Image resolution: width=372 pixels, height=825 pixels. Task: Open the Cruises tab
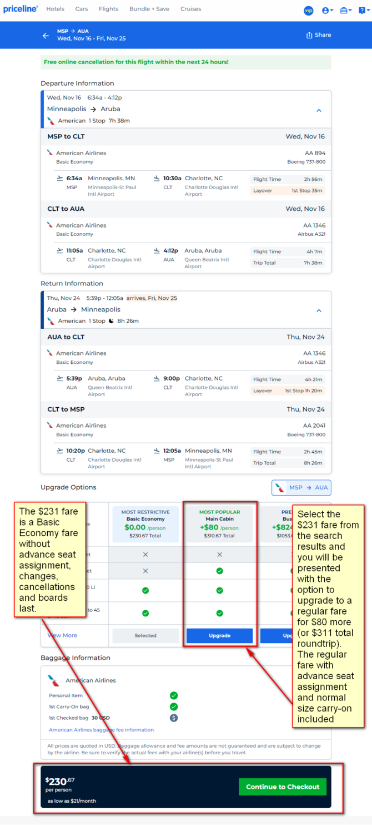coord(191,9)
